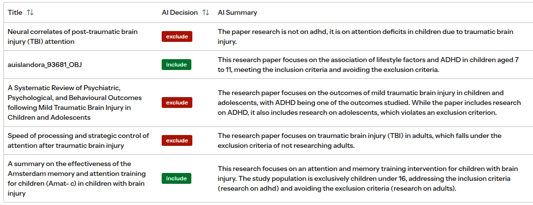Open Speed of processing and strategic control title
The height and width of the screenshot is (205, 533).
click(x=79, y=140)
